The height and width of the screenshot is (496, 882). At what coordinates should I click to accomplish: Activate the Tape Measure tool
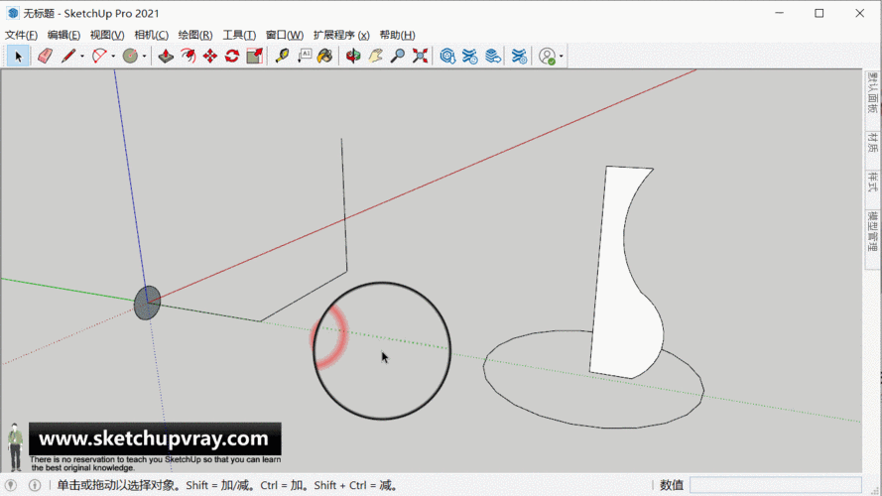[x=282, y=57]
